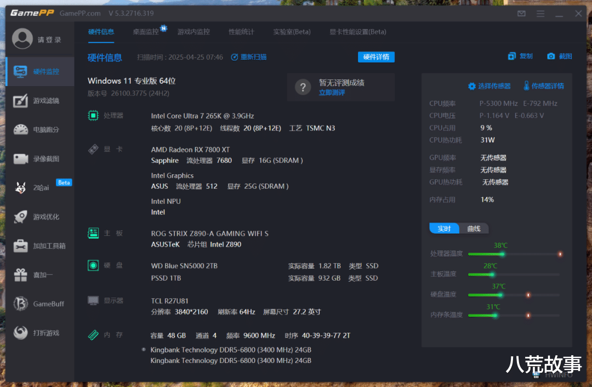Click the 复制 copy icon
592x387 pixels.
(511, 56)
